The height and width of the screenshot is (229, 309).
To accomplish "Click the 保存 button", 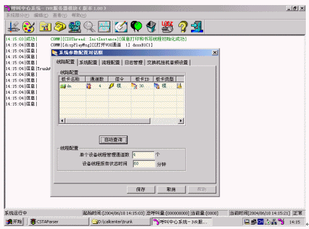I will pos(141,189).
